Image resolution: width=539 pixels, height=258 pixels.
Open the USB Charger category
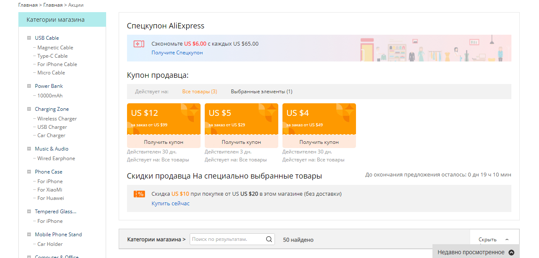pos(52,127)
